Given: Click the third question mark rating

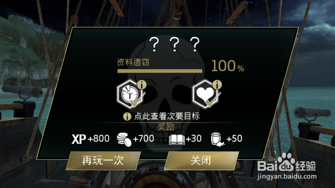Looking at the screenshot, I should pyautogui.click(x=195, y=44).
